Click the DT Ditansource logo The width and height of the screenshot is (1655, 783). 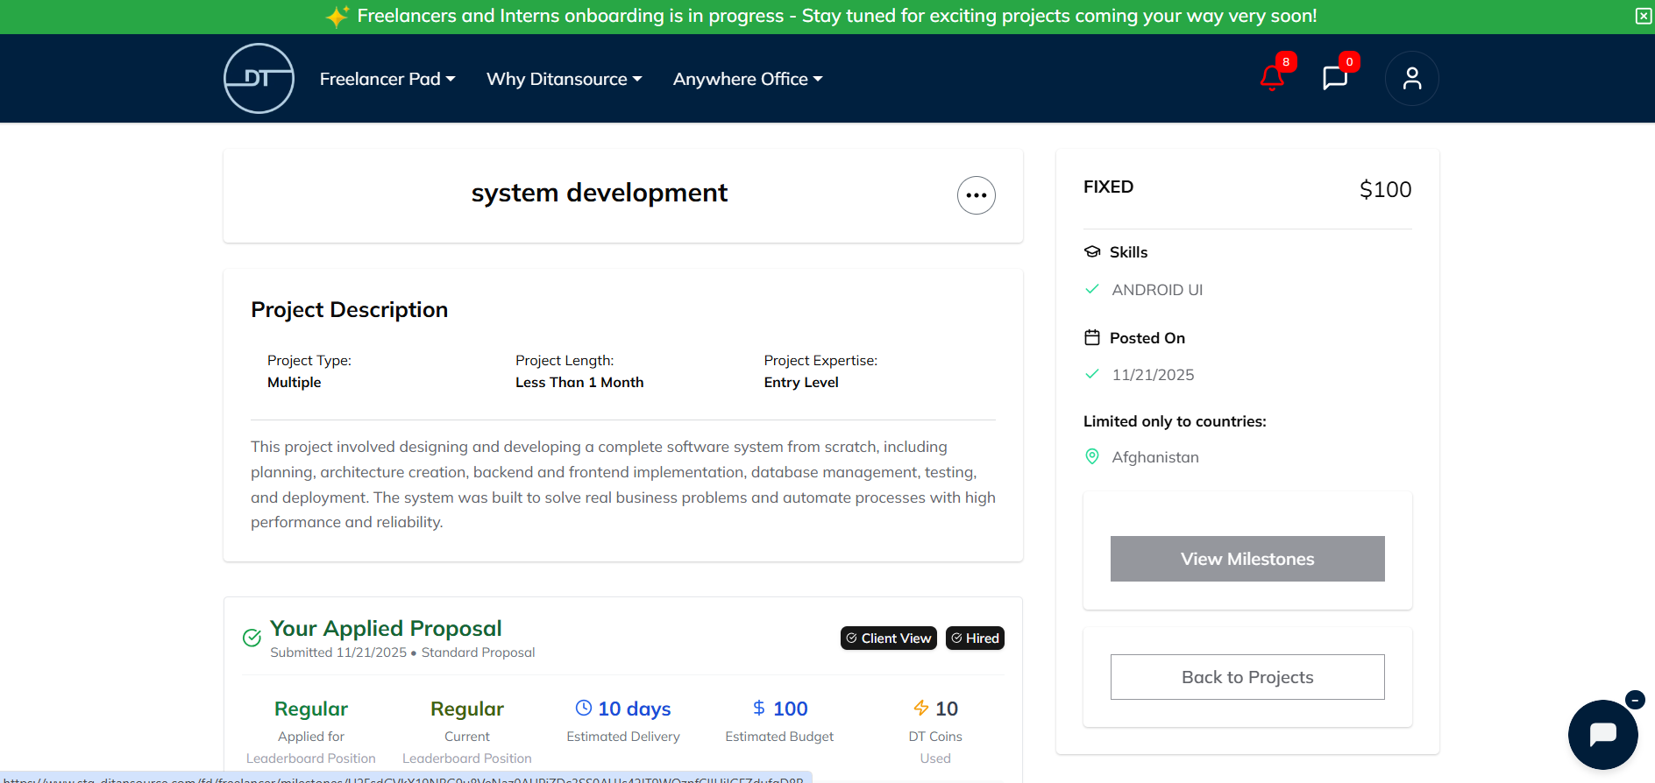pos(259,79)
